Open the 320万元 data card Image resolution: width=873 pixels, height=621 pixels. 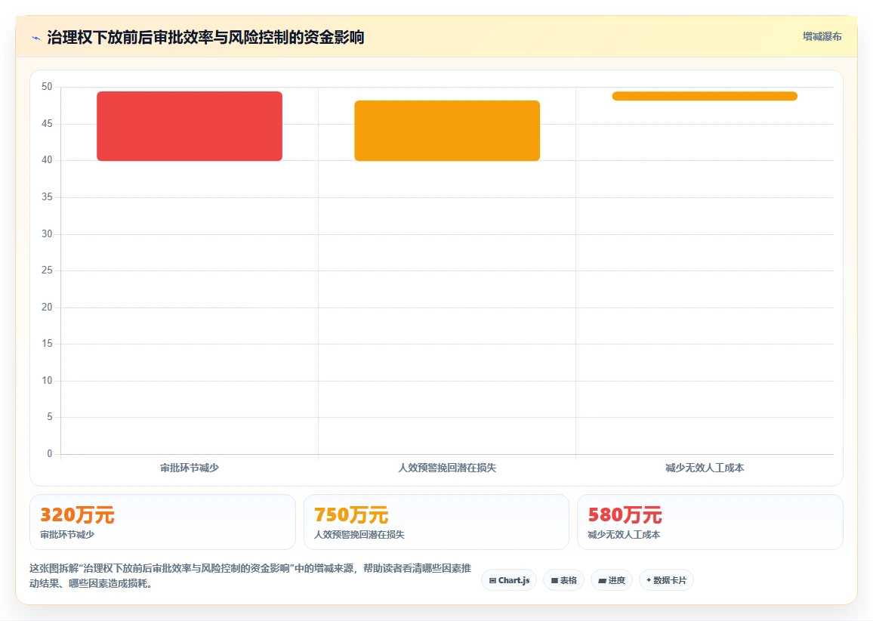coord(162,522)
